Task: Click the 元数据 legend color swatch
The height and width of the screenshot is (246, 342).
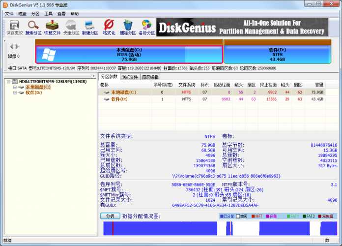Action: pos(320,216)
